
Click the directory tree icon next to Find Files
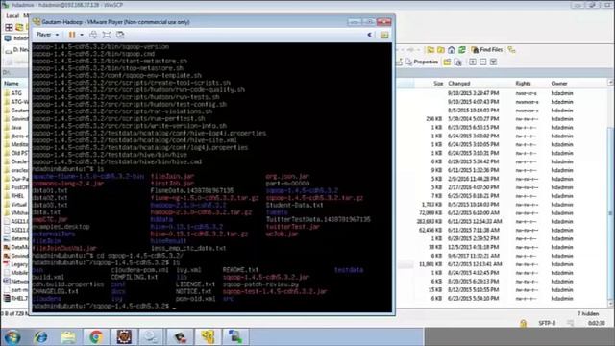coord(511,50)
